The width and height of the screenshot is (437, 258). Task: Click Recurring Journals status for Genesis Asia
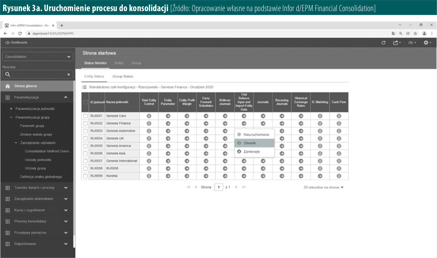[282, 153]
